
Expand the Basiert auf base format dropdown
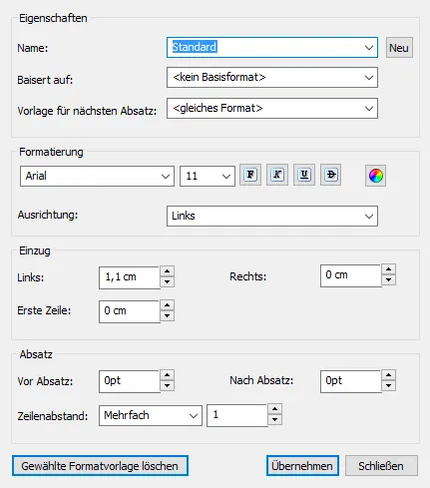(368, 78)
